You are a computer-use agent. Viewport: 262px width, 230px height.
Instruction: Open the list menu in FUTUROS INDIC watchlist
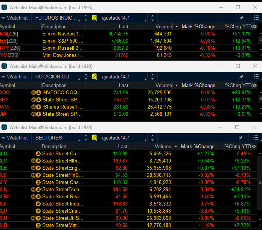256,18
